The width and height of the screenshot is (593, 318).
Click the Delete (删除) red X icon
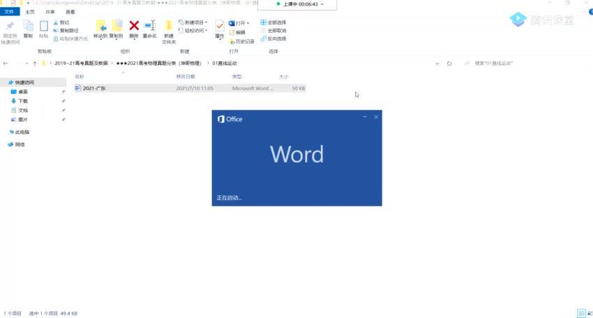pos(134,26)
